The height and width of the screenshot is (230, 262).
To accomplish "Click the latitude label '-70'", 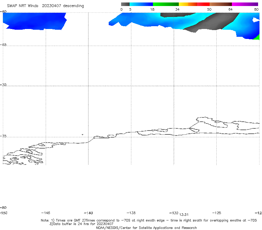I will [x=3, y=85].
